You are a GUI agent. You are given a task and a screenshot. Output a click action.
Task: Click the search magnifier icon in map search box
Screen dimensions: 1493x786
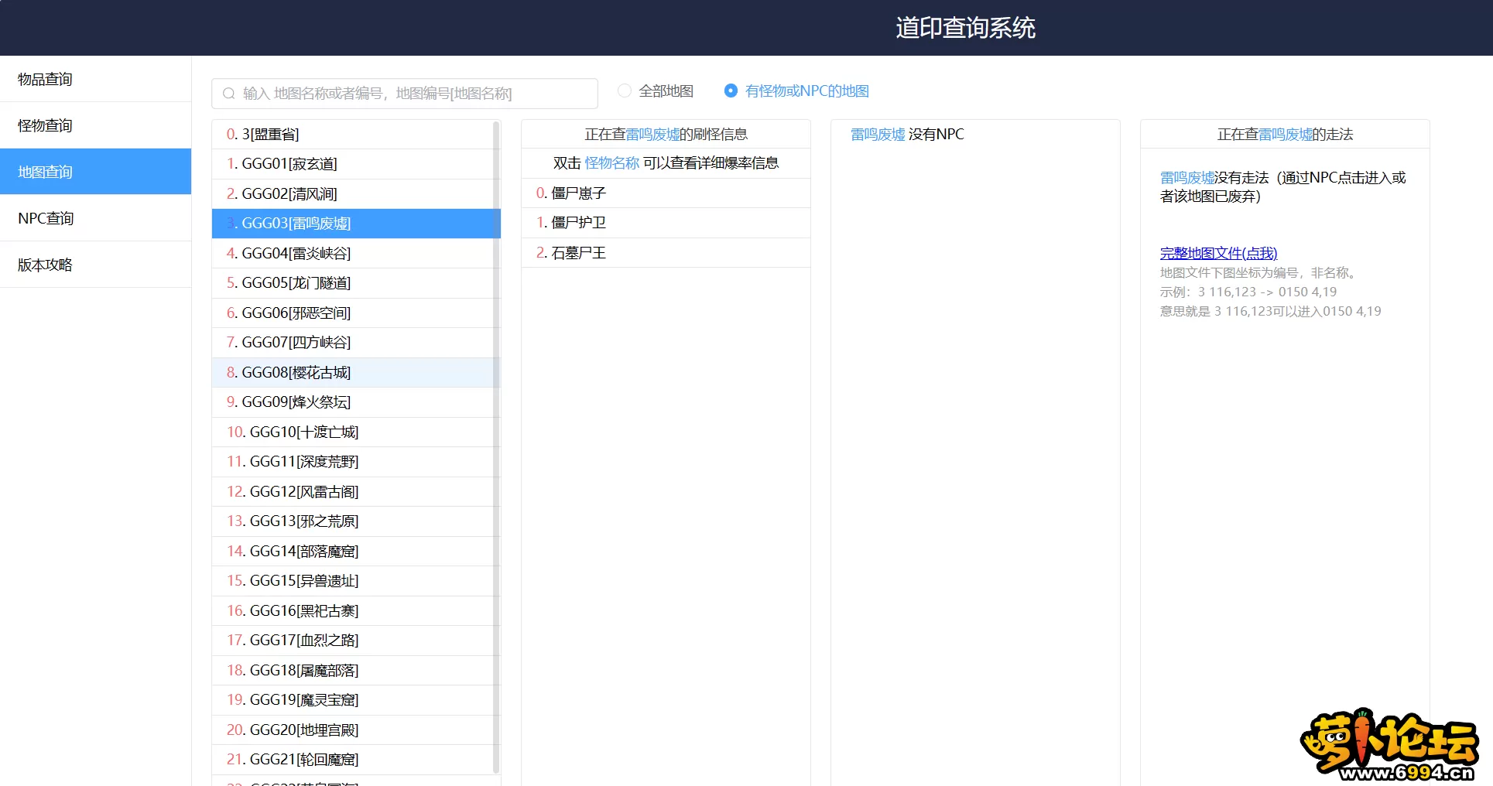click(x=228, y=94)
